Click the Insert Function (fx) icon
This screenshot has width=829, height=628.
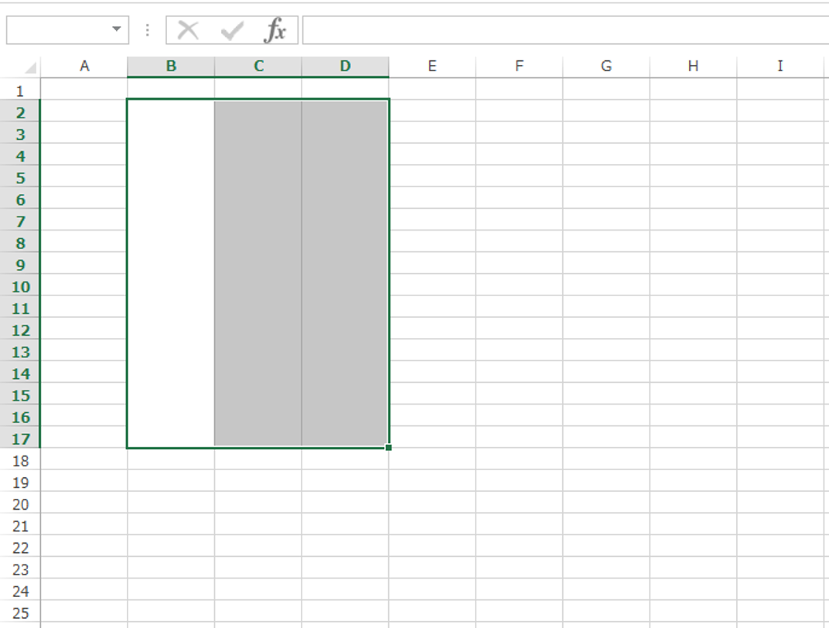[276, 31]
